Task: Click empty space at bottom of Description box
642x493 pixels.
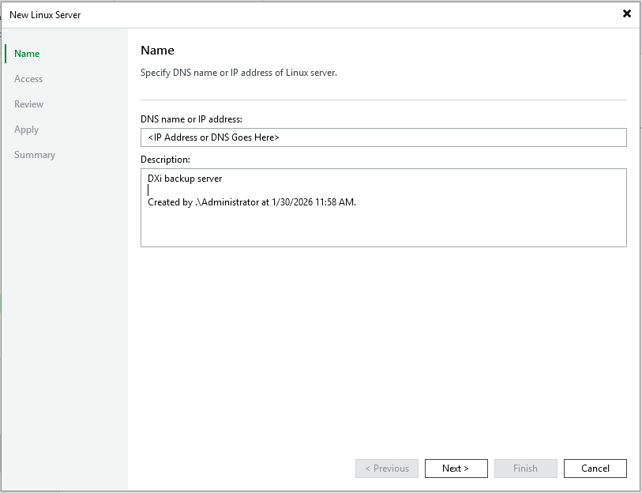Action: tap(383, 231)
